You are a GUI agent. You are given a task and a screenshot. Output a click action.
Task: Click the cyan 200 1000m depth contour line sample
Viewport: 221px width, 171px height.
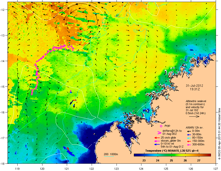click(x=109, y=156)
